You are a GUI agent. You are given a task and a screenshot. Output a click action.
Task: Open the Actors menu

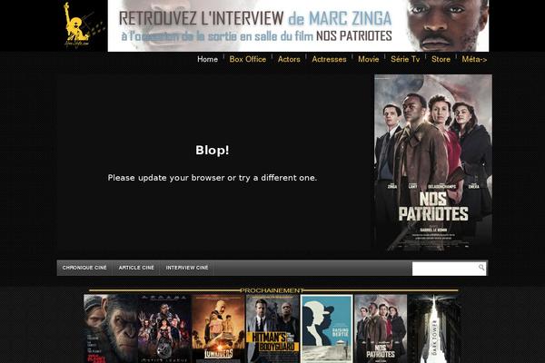pos(289,59)
